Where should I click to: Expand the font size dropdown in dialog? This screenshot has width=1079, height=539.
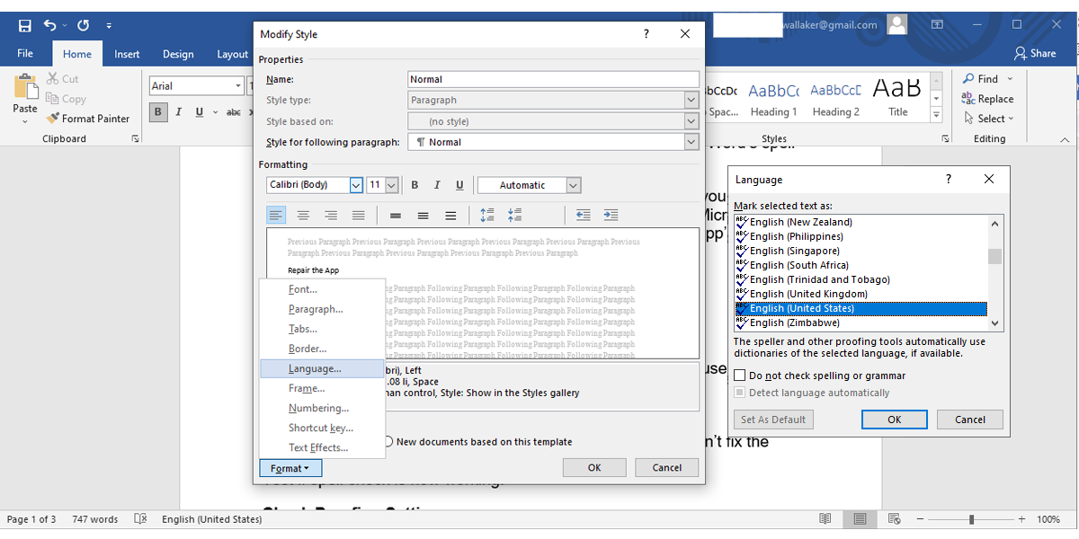[391, 185]
